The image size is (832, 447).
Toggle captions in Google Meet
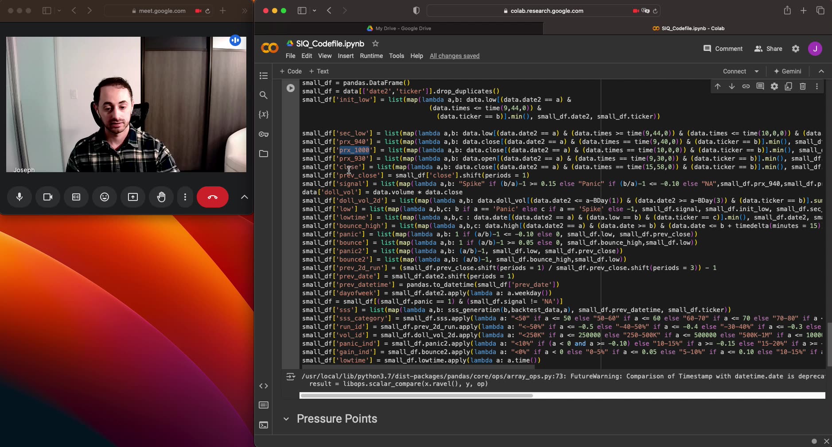(76, 197)
